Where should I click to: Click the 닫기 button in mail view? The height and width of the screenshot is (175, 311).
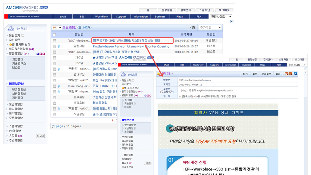point(245,74)
